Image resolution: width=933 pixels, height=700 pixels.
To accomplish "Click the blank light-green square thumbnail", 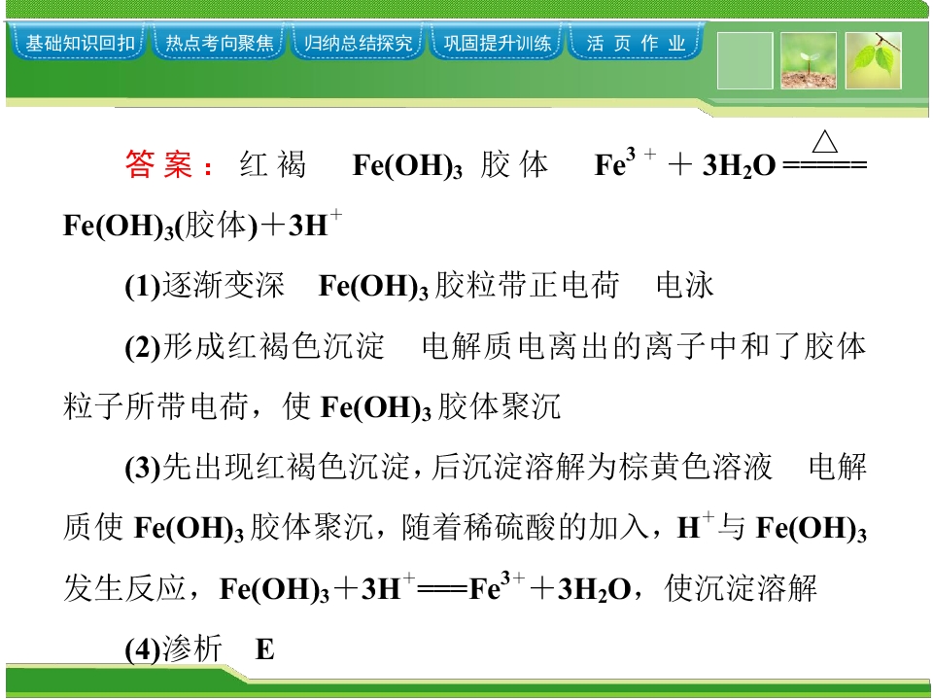I will pos(745,60).
